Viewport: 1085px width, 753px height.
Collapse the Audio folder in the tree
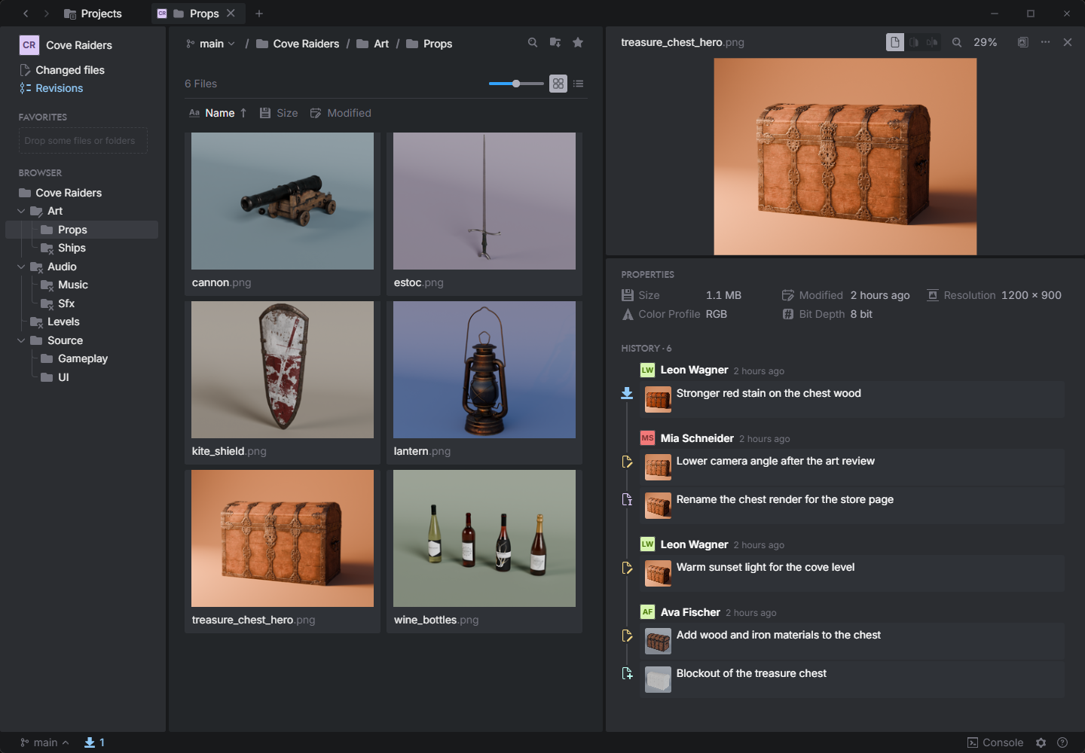tap(21, 267)
